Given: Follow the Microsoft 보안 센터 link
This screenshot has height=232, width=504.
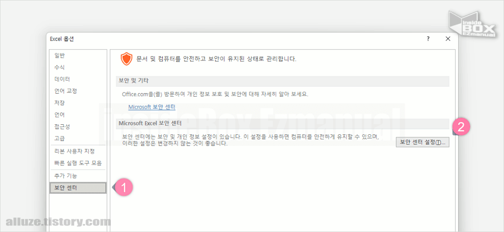Looking at the screenshot, I should 152,107.
